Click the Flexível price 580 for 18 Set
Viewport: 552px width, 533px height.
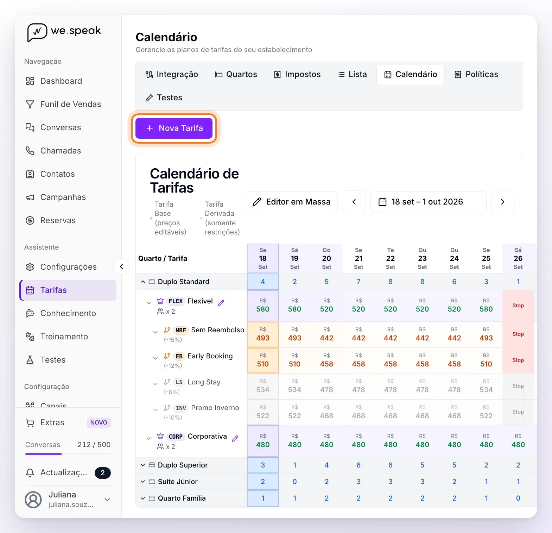pyautogui.click(x=263, y=306)
